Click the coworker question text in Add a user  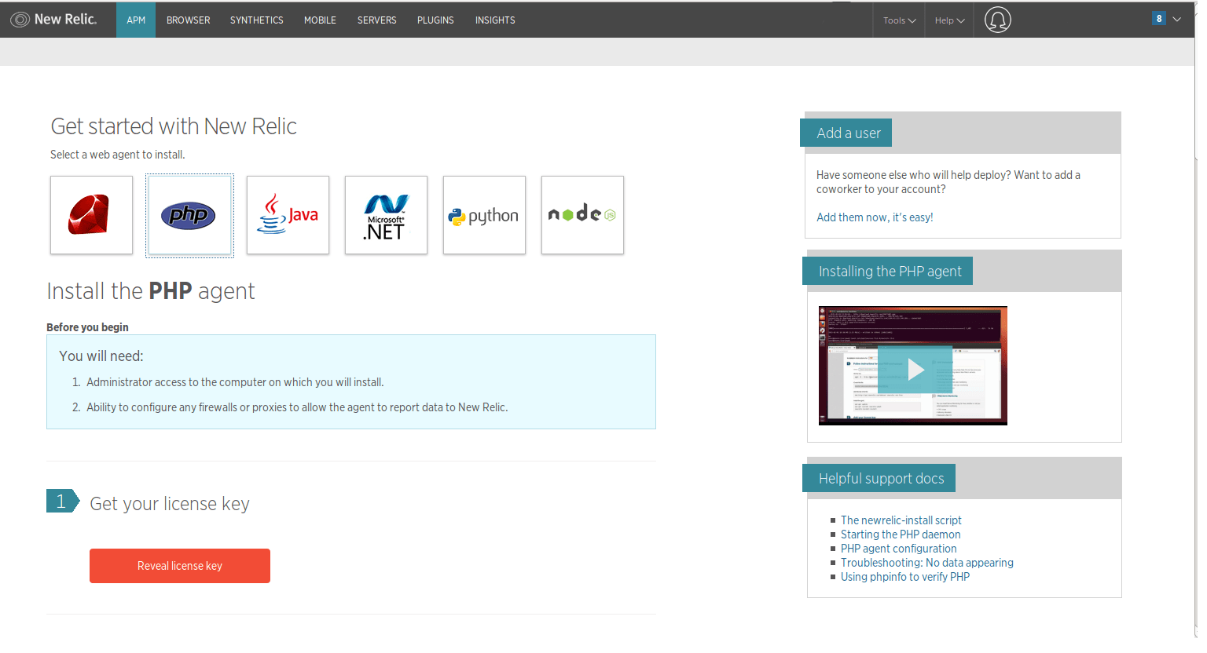(948, 182)
